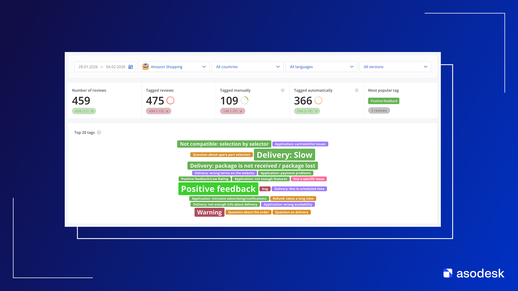Click the Amazon Shopping app icon
Image resolution: width=518 pixels, height=291 pixels.
pos(145,67)
